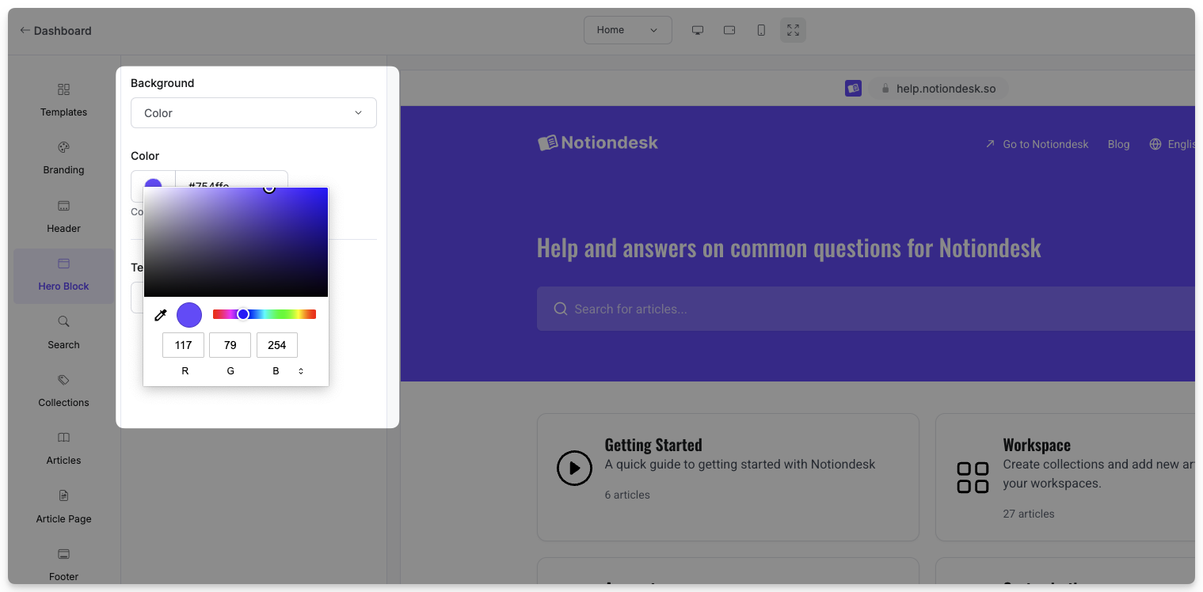
Task: Click the help.notiondesk.so address bar
Action: pyautogui.click(x=938, y=89)
